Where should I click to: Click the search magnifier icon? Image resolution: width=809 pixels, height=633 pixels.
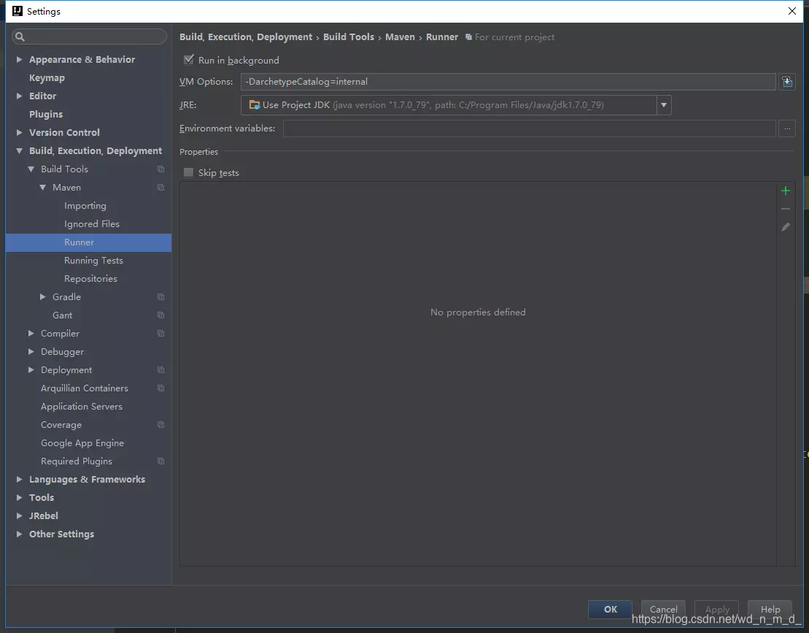[x=20, y=37]
